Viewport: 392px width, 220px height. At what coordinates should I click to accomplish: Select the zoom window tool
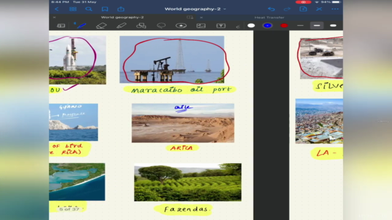(61, 26)
